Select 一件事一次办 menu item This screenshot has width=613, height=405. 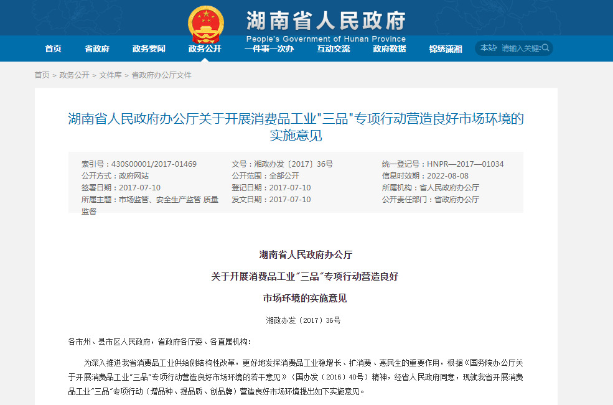(269, 49)
